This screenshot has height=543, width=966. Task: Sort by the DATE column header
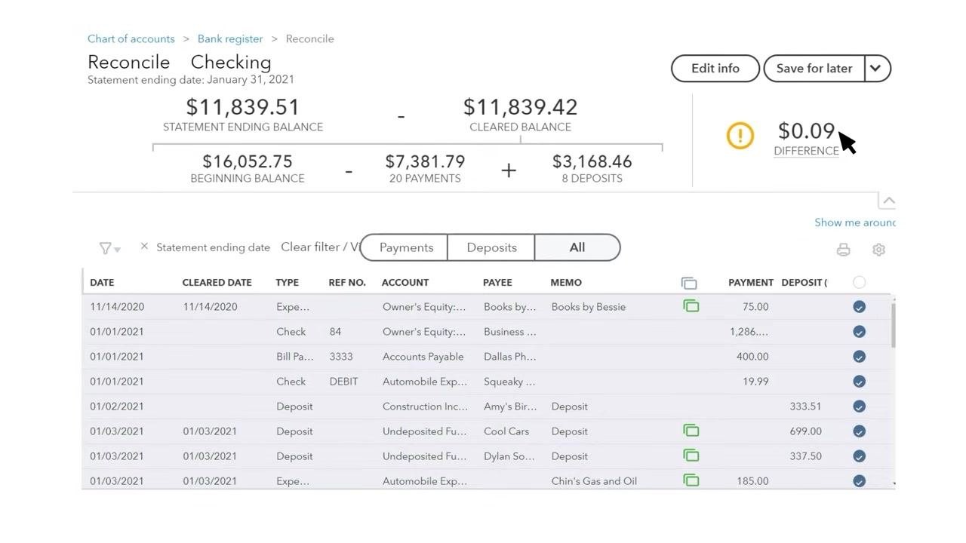[102, 282]
